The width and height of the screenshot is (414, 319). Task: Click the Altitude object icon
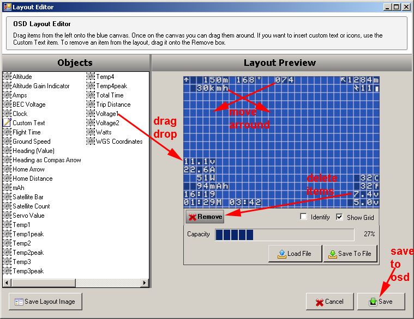point(7,77)
